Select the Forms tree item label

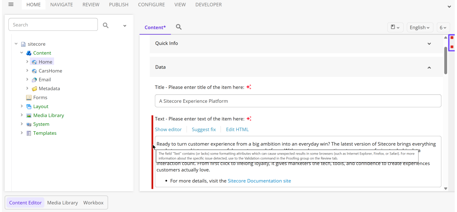(40, 97)
